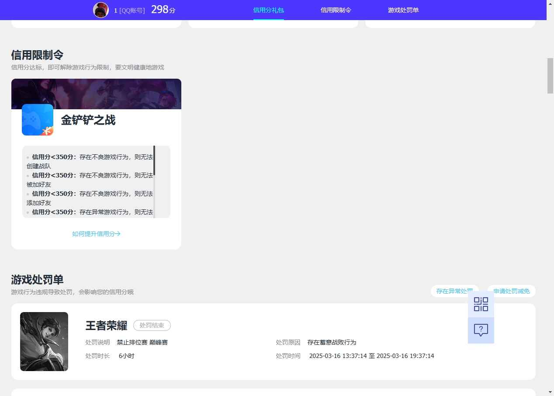Click the 金铲铲之战 title text
The height and width of the screenshot is (396, 554).
click(88, 120)
